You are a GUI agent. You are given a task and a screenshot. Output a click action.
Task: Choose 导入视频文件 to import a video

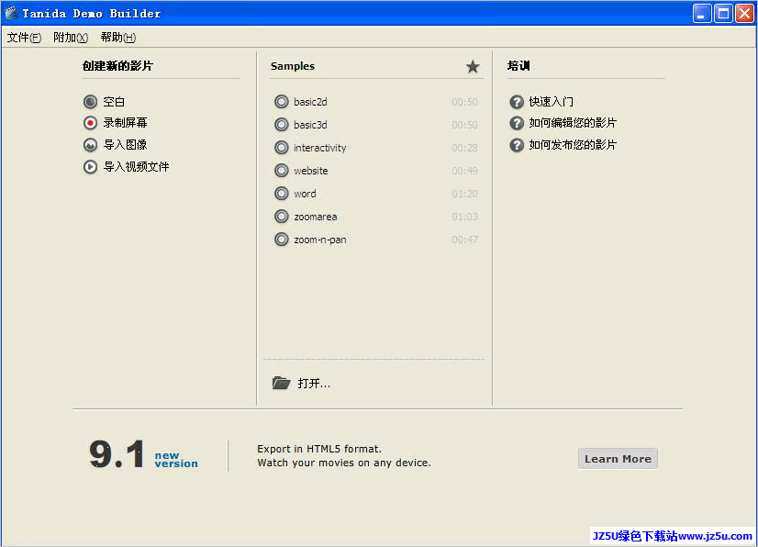tap(137, 167)
